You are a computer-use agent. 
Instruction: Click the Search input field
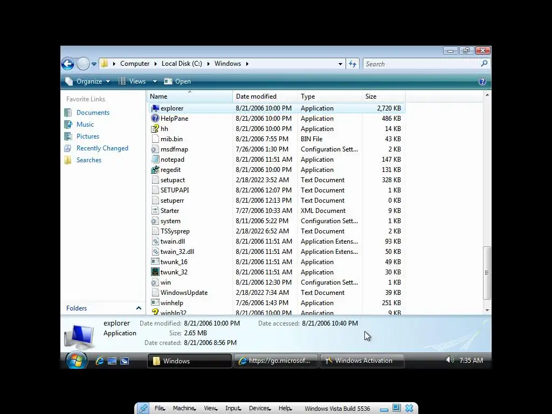[422, 64]
